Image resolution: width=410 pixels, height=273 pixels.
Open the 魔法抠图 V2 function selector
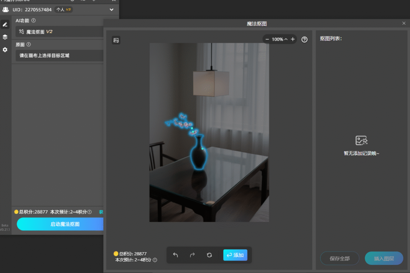(60, 32)
